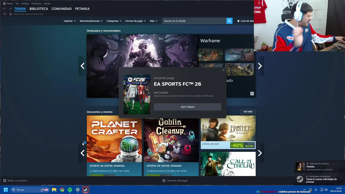Click the 'Abrir Steam' button
The width and height of the screenshot is (345, 194).
pos(188,107)
